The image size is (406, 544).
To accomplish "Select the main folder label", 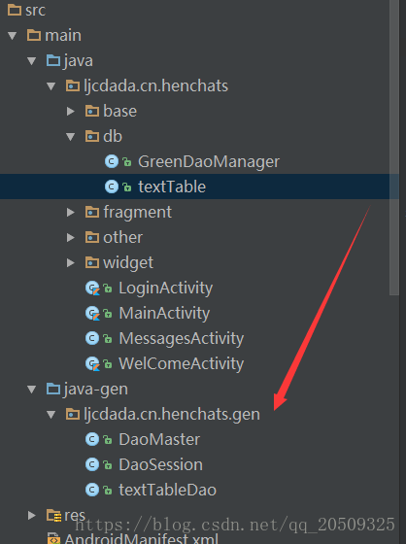I will tap(63, 36).
